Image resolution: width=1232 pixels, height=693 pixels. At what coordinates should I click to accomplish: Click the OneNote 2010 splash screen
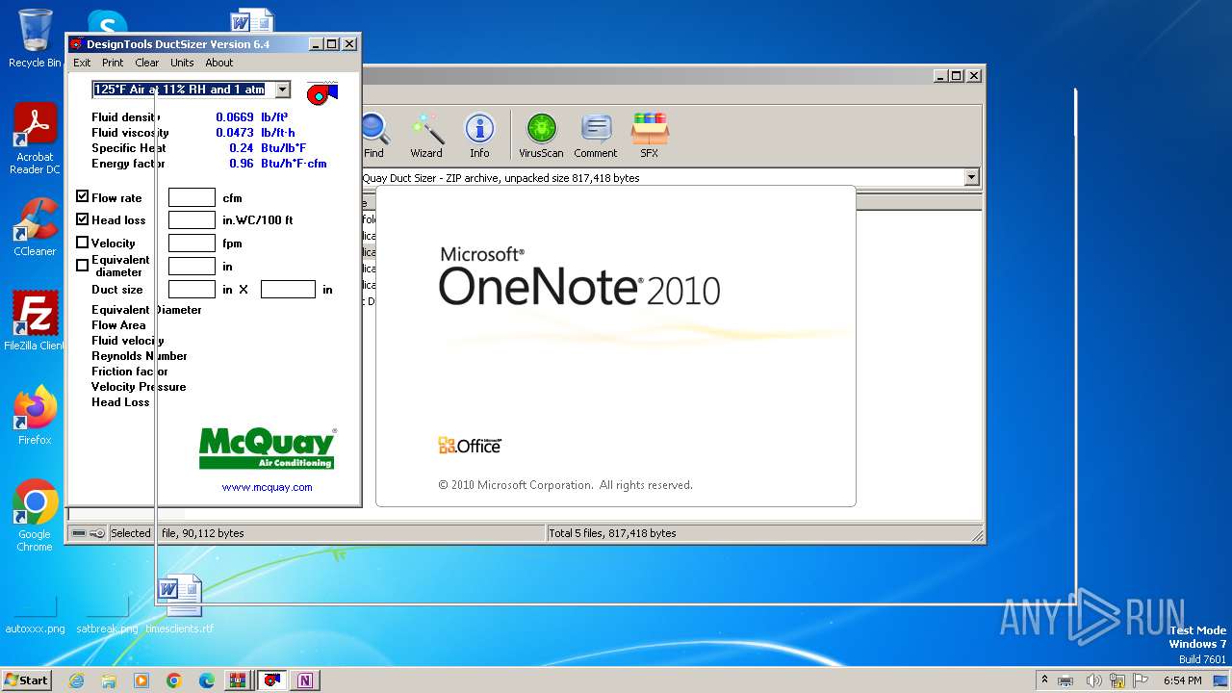[615, 346]
